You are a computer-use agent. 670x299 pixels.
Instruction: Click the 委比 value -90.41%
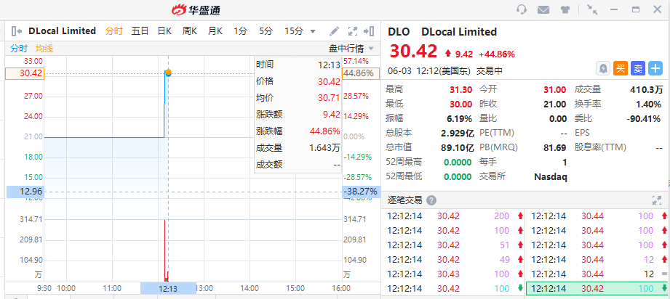click(644, 118)
